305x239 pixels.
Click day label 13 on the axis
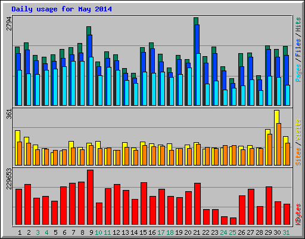click(x=125, y=232)
